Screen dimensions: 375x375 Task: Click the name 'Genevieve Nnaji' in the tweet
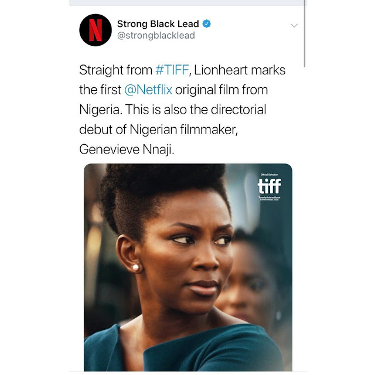pyautogui.click(x=126, y=149)
